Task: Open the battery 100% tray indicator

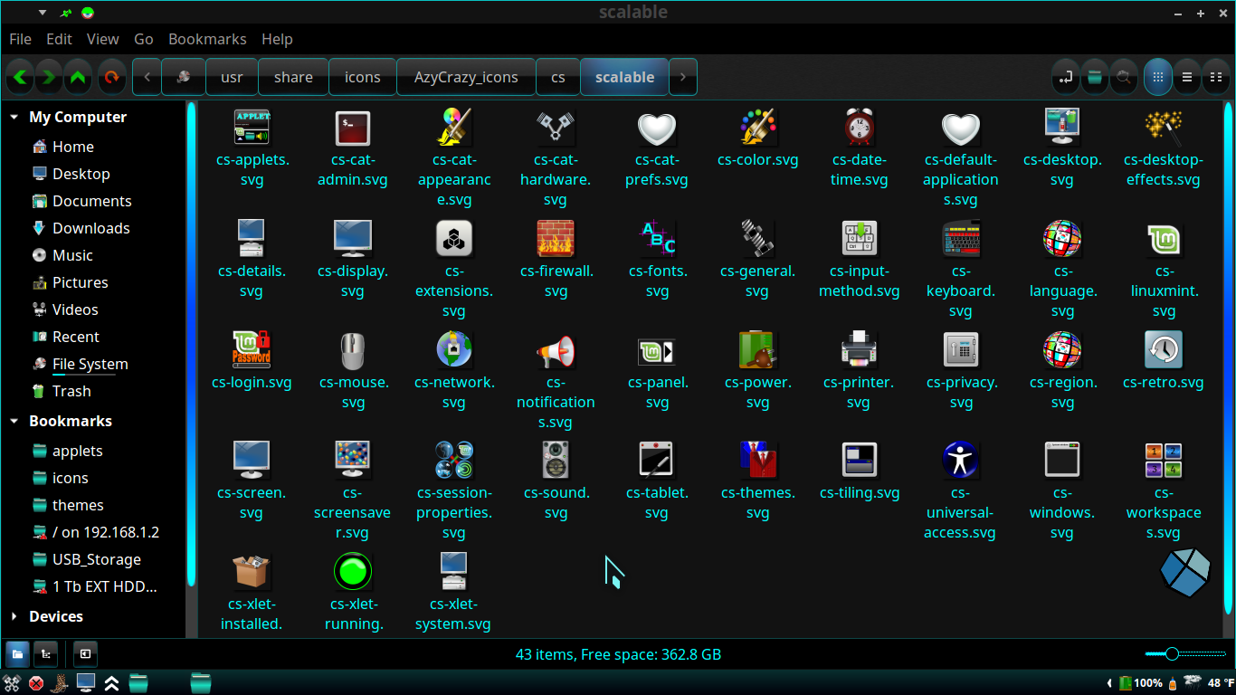Action: click(1140, 683)
